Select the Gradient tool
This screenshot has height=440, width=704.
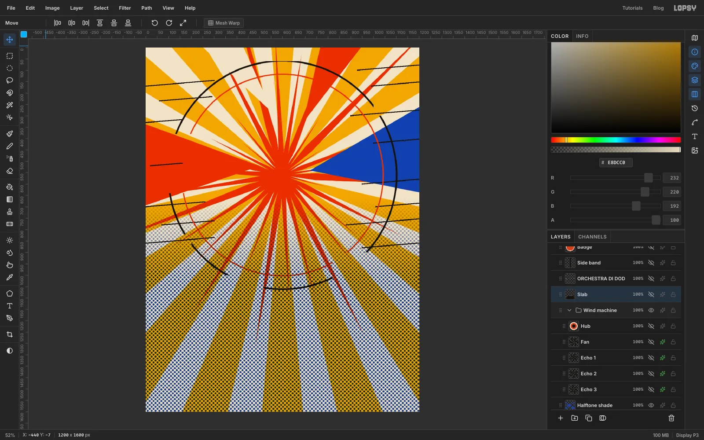pos(10,199)
